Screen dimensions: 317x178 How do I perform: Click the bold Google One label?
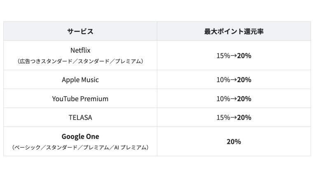[80, 136]
